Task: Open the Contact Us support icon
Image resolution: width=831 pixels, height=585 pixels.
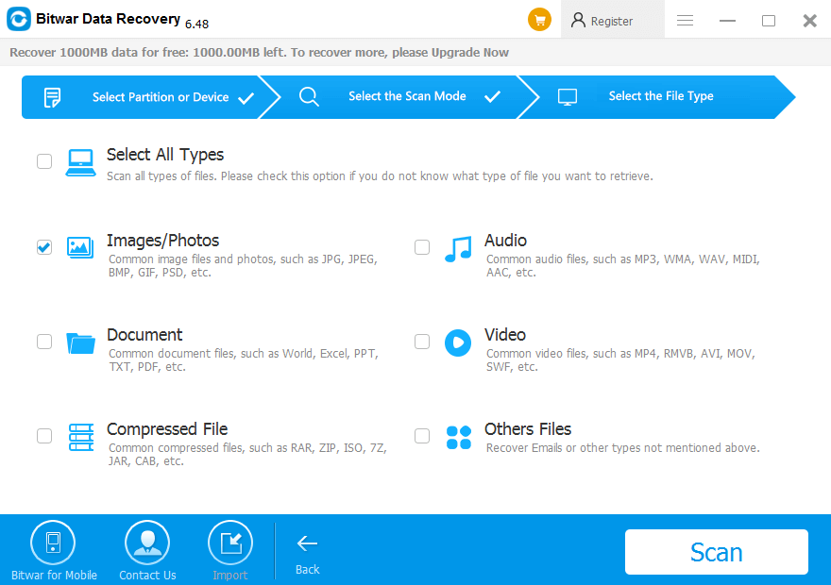Action: point(147,543)
